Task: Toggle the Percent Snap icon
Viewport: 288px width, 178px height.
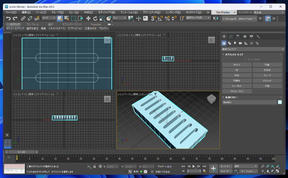Action: point(167,18)
